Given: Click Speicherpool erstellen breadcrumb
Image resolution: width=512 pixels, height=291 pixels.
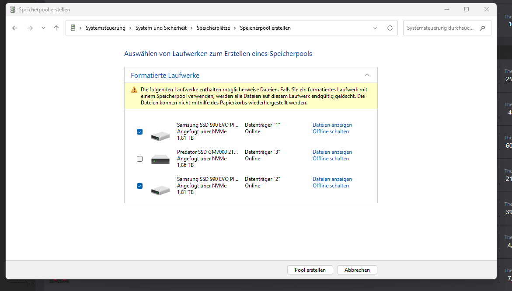Looking at the screenshot, I should pyautogui.click(x=265, y=28).
